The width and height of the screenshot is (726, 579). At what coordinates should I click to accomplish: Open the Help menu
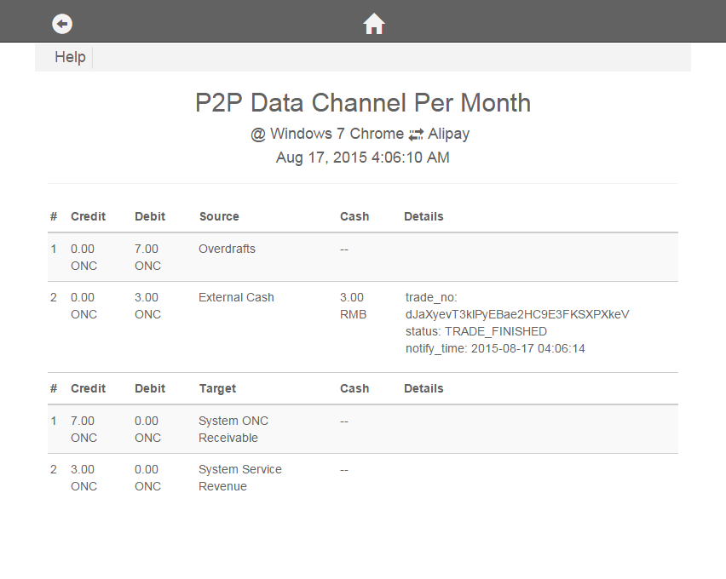tap(70, 57)
